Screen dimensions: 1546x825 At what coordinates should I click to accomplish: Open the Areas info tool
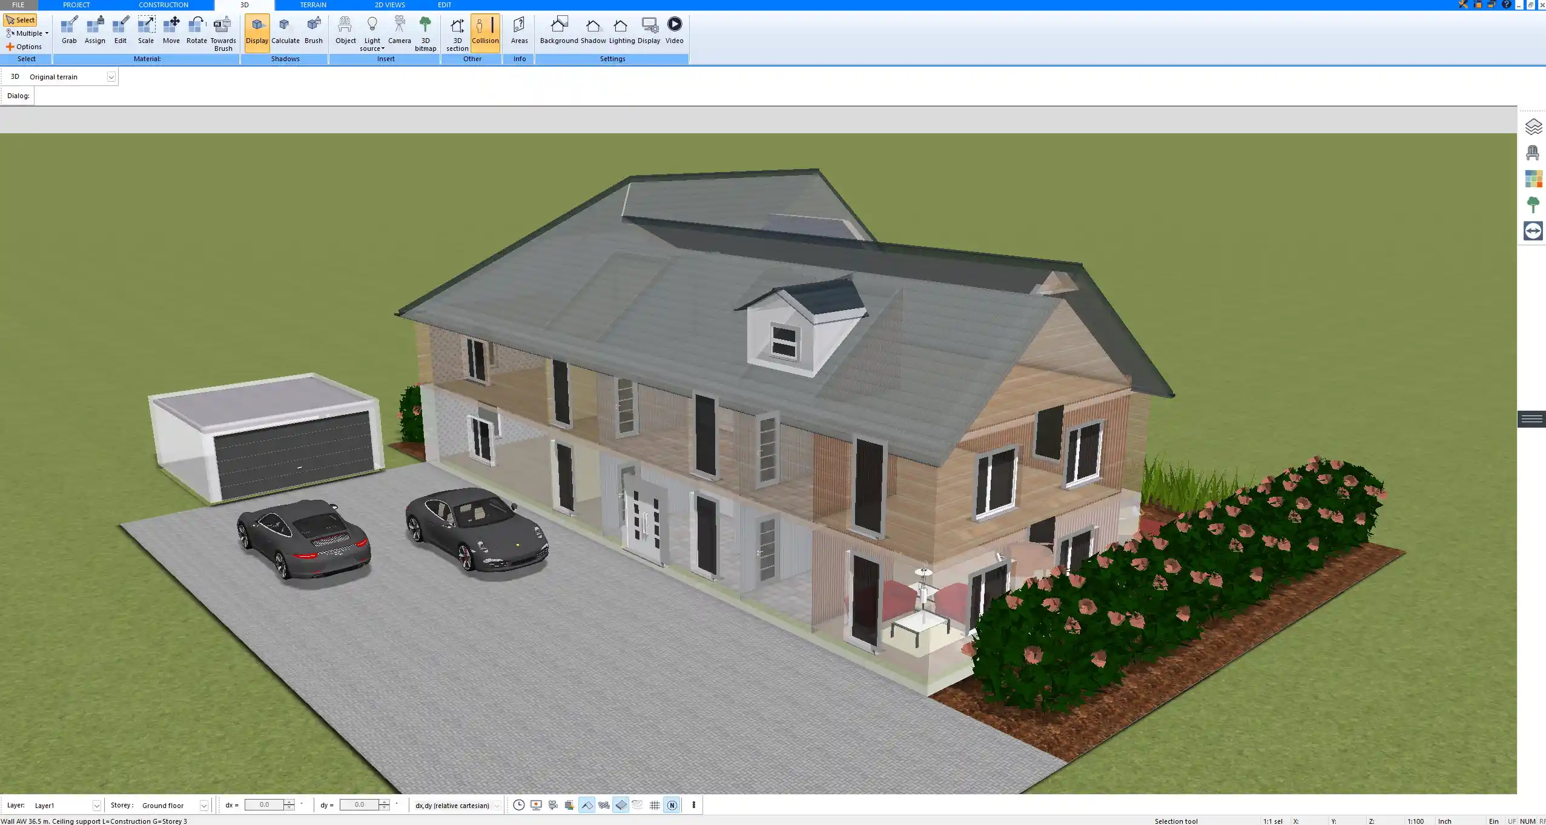click(519, 30)
